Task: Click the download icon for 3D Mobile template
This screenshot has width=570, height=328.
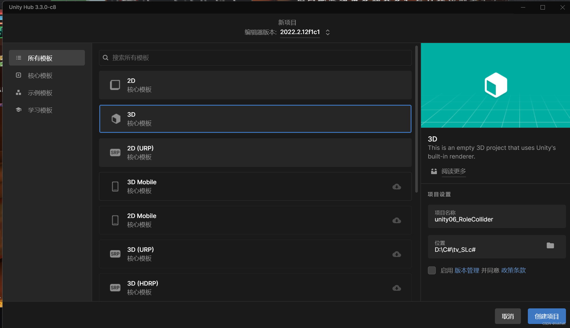Action: coord(396,187)
